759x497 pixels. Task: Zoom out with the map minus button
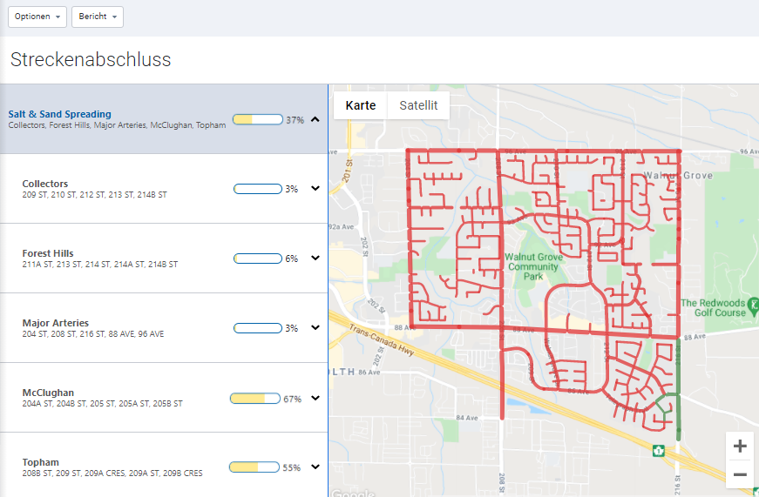tap(740, 474)
